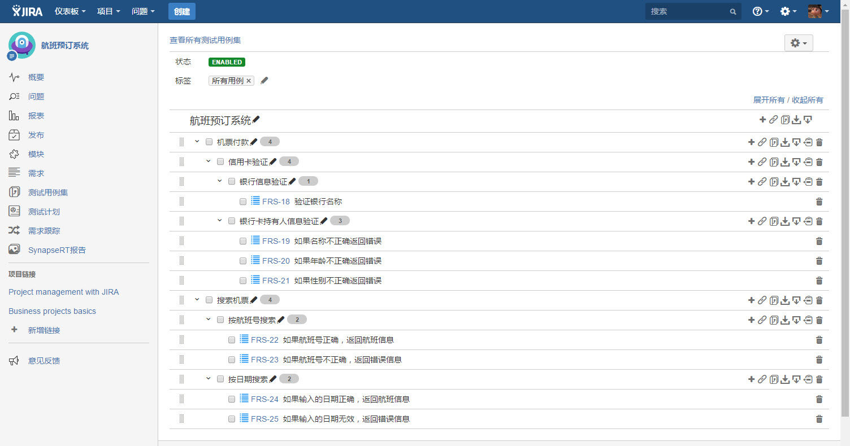Click the trash icon in the FRS-21 row
This screenshot has width=850, height=446.
pos(819,281)
